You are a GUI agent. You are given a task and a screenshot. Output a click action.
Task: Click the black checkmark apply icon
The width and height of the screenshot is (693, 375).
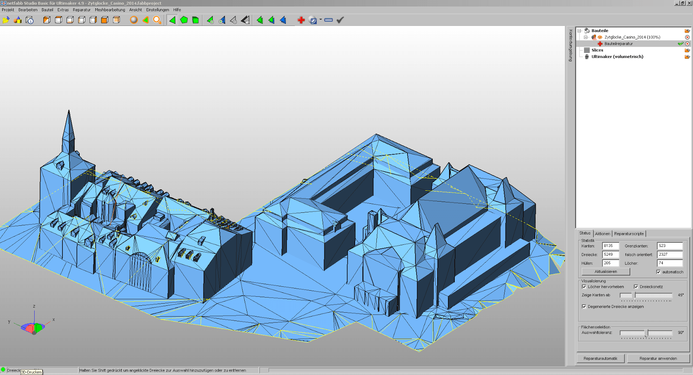coord(340,20)
